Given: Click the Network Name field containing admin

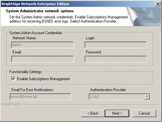Looking at the screenshot, I should click(x=42, y=45).
